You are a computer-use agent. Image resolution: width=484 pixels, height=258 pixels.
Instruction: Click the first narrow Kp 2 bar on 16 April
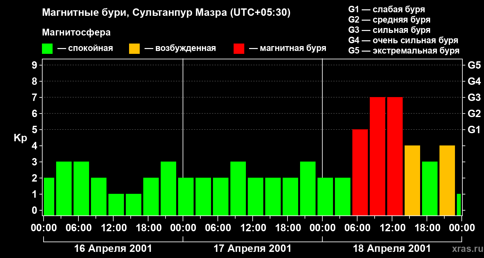pos(49,196)
